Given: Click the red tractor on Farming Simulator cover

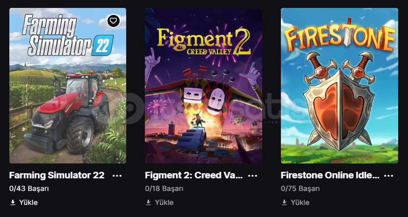Looking at the screenshot, I should click(x=70, y=112).
